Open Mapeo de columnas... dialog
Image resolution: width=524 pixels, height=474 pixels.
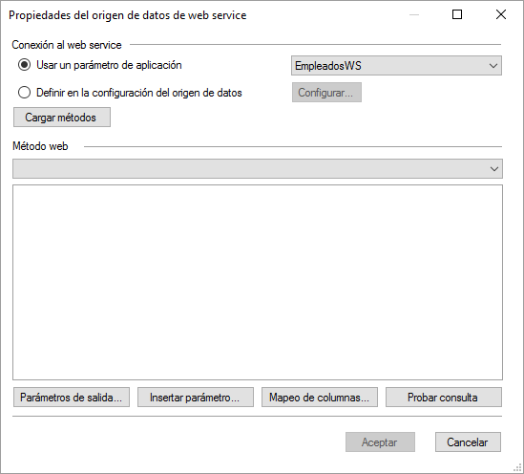320,398
